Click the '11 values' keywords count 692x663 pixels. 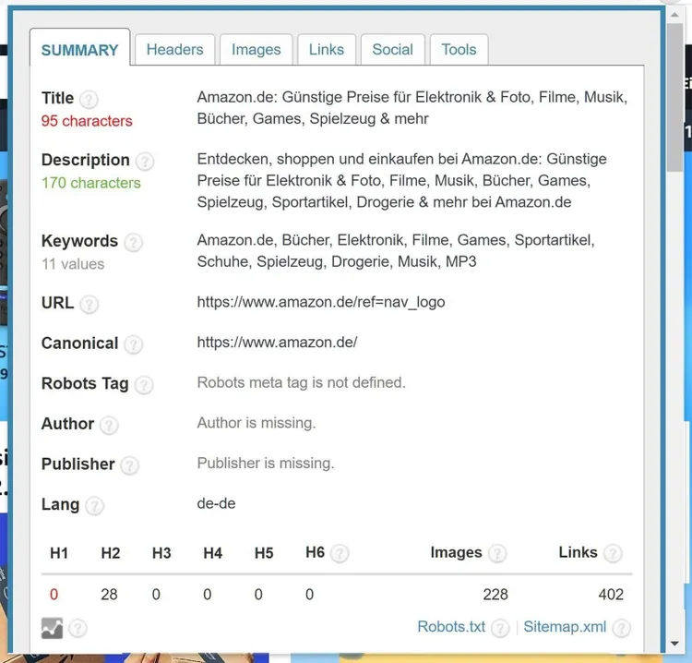73,264
